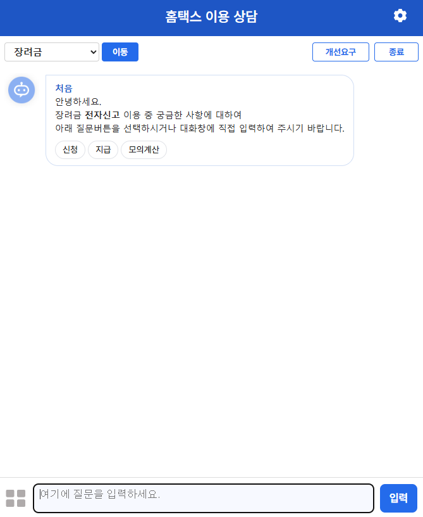Follow the 처음 link in the bot message

click(x=63, y=88)
